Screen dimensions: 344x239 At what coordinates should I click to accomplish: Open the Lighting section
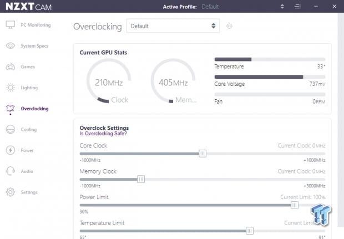(x=29, y=88)
